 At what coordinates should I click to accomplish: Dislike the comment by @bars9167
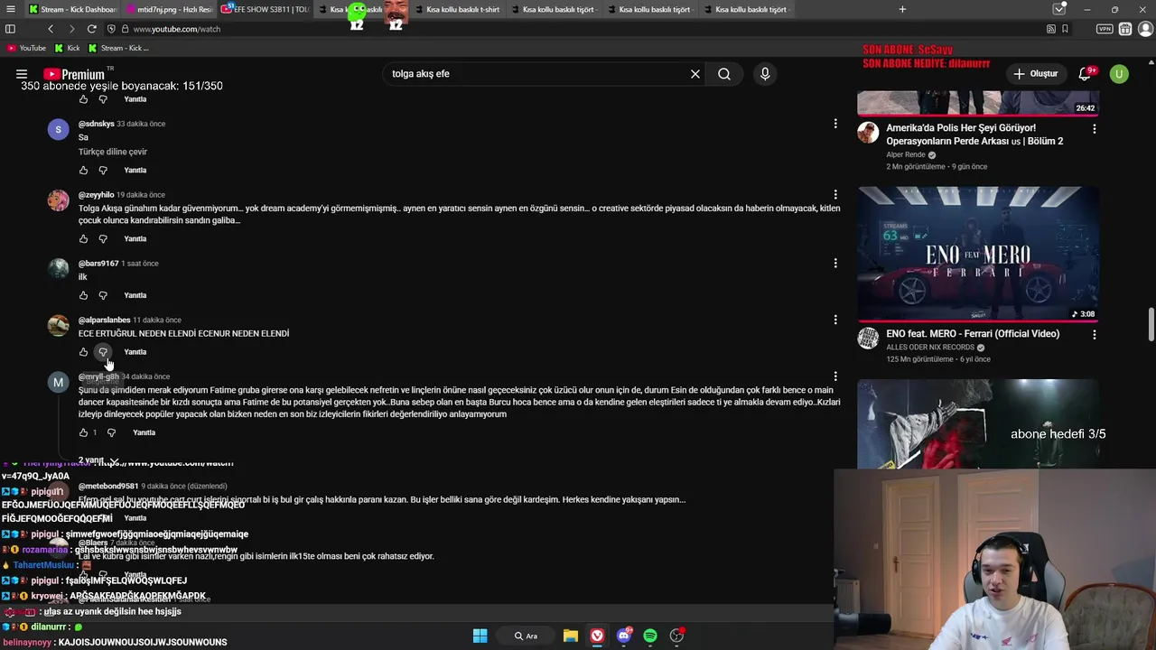click(103, 295)
